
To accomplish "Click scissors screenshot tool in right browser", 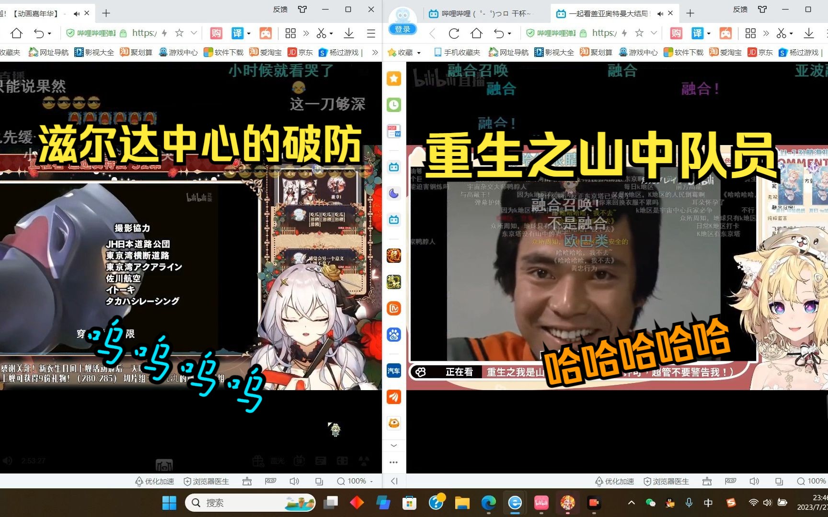I will click(x=781, y=33).
